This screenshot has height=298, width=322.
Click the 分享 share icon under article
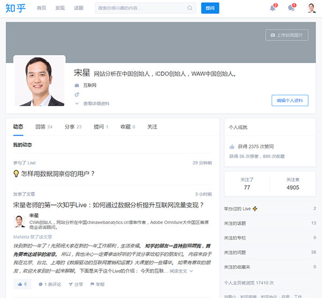pos(71,284)
